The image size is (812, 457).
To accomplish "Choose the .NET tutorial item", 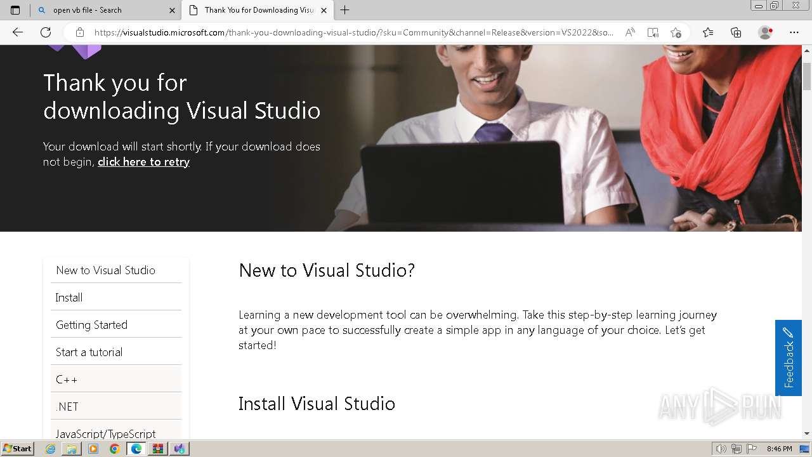I will coord(116,407).
